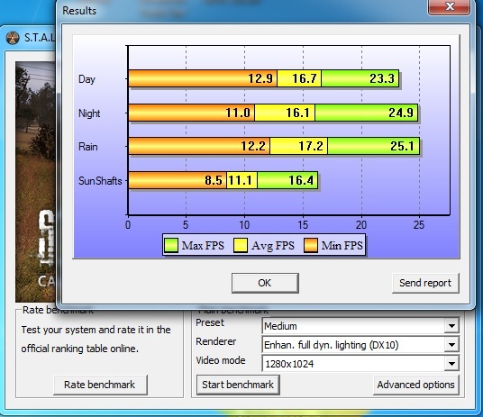Click the game artwork thumbnail image
The width and height of the screenshot is (483, 417).
(35, 182)
